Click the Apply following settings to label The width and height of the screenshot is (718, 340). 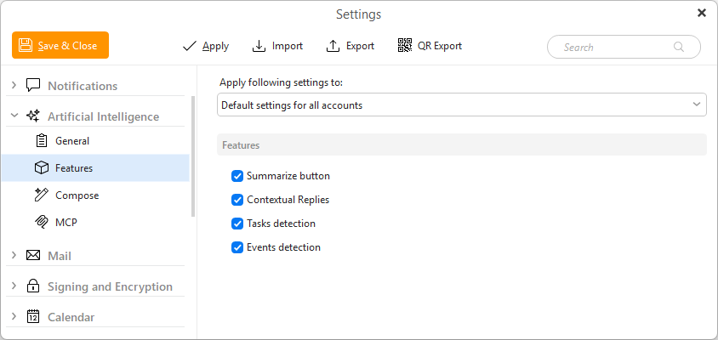[281, 82]
